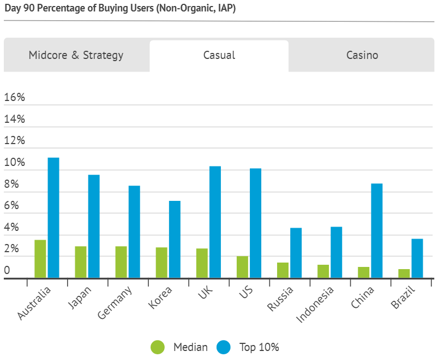
Task: Select Indonesia's blue Top 10% bar
Action: (x=337, y=252)
